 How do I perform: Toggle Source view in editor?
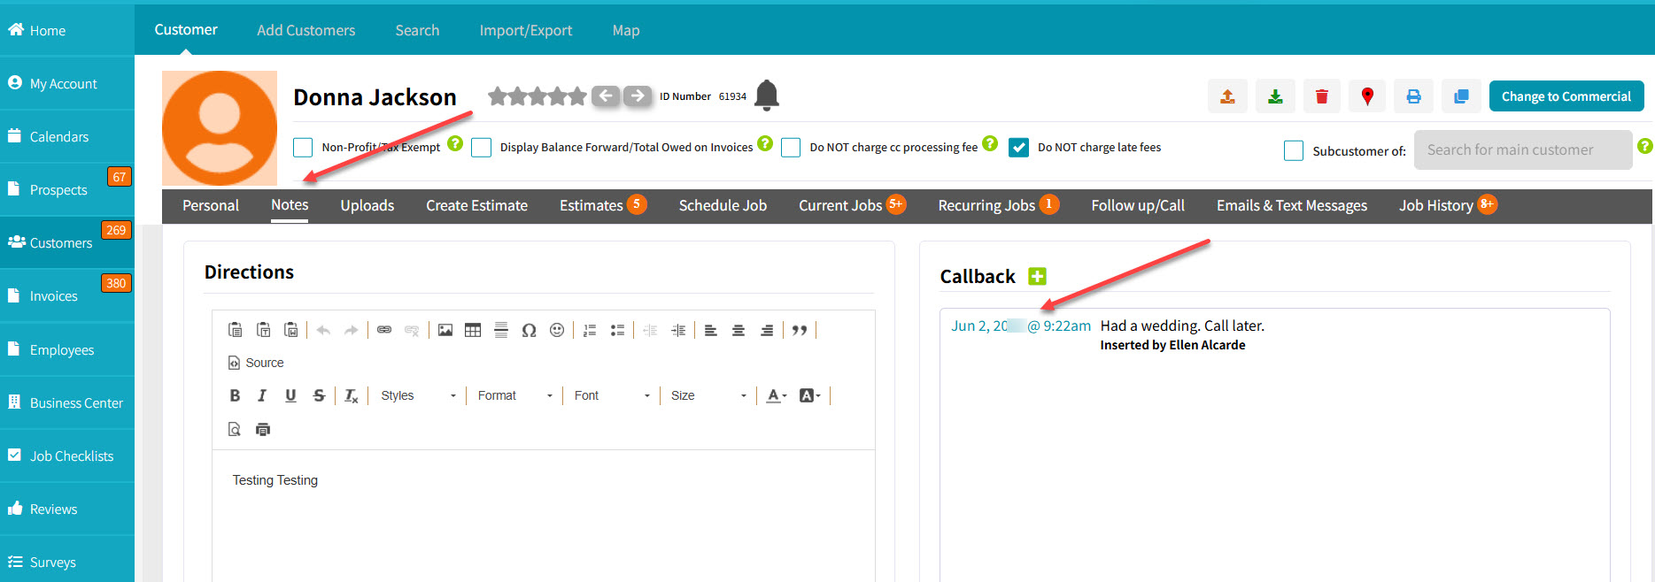256,363
